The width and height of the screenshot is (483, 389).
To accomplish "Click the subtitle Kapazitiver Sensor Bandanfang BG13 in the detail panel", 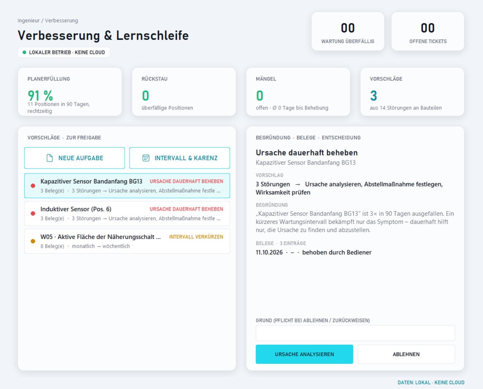I will (305, 163).
